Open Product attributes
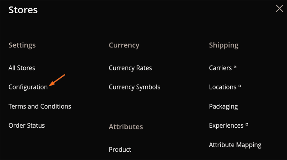The width and height of the screenshot is (287, 160). tap(120, 150)
